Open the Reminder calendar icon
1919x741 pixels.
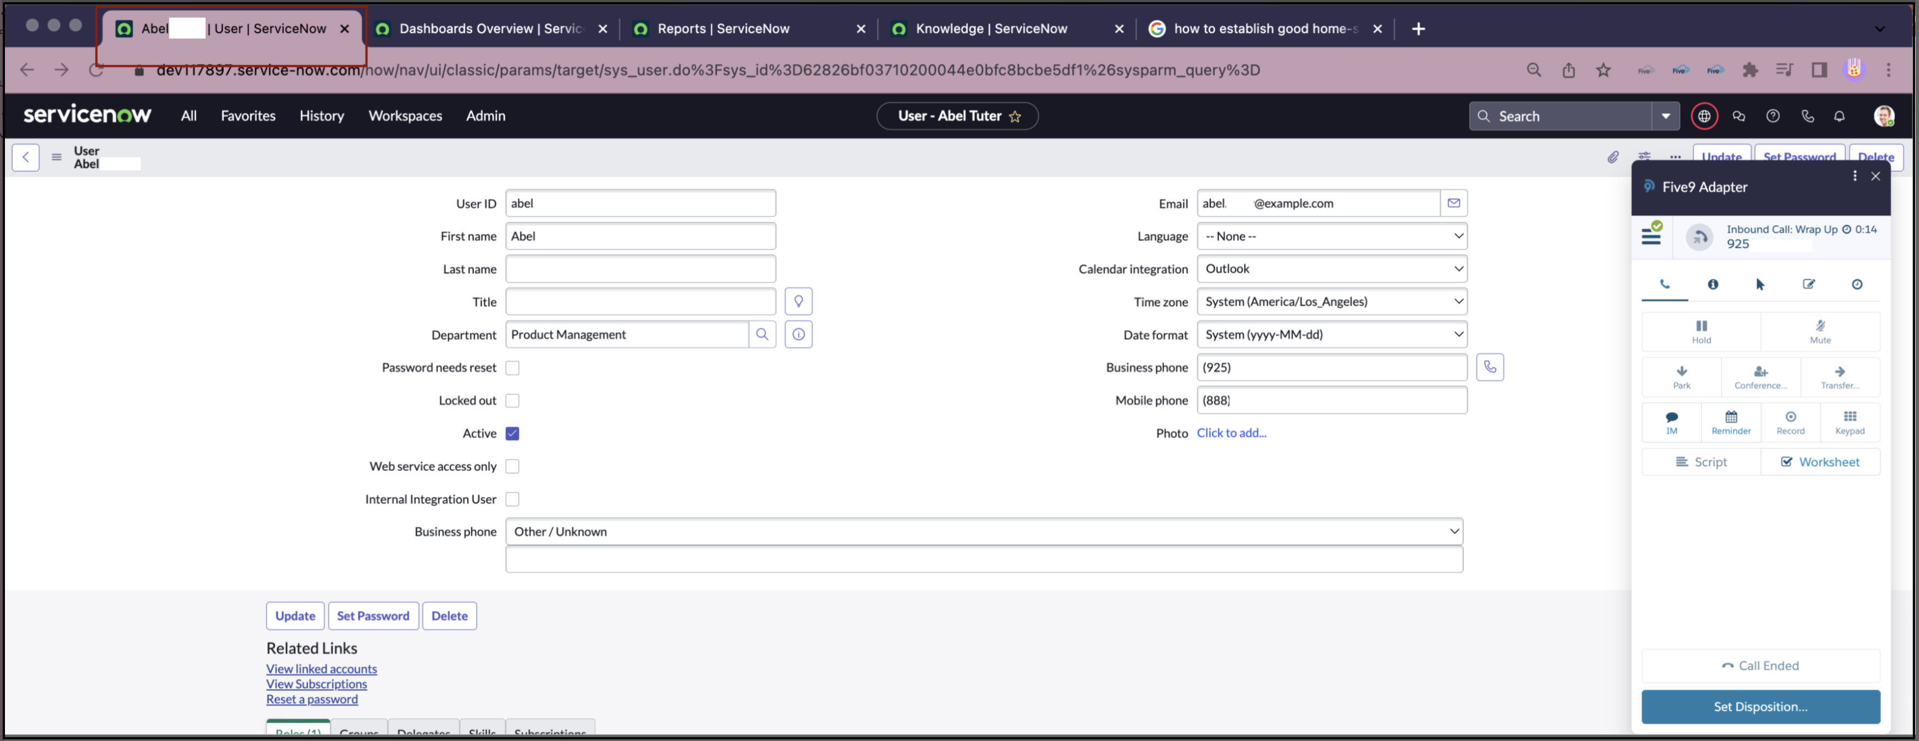1730,422
